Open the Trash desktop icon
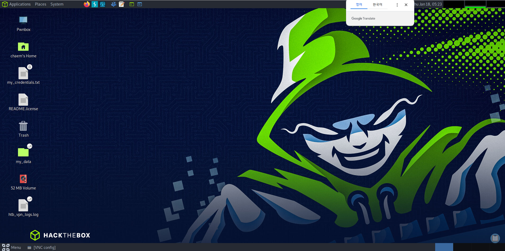 tap(23, 126)
